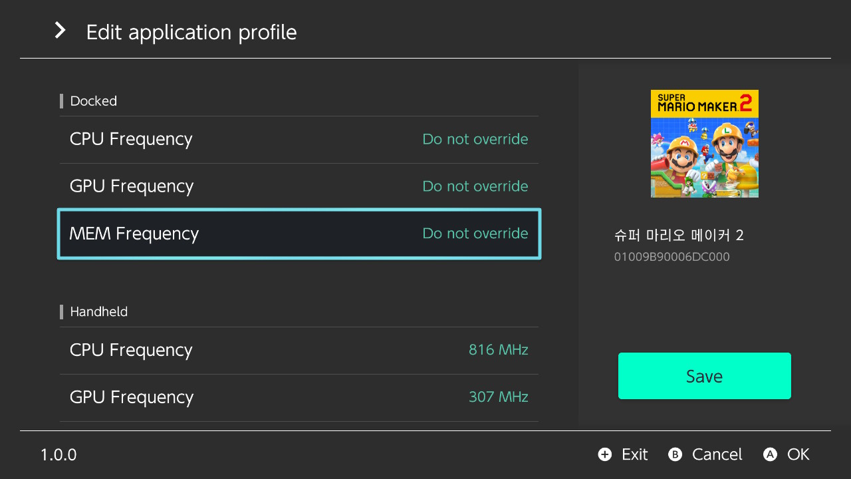Image resolution: width=851 pixels, height=479 pixels.
Task: Click the game title 슈퍼 마리오 메이커 2
Action: click(x=679, y=235)
